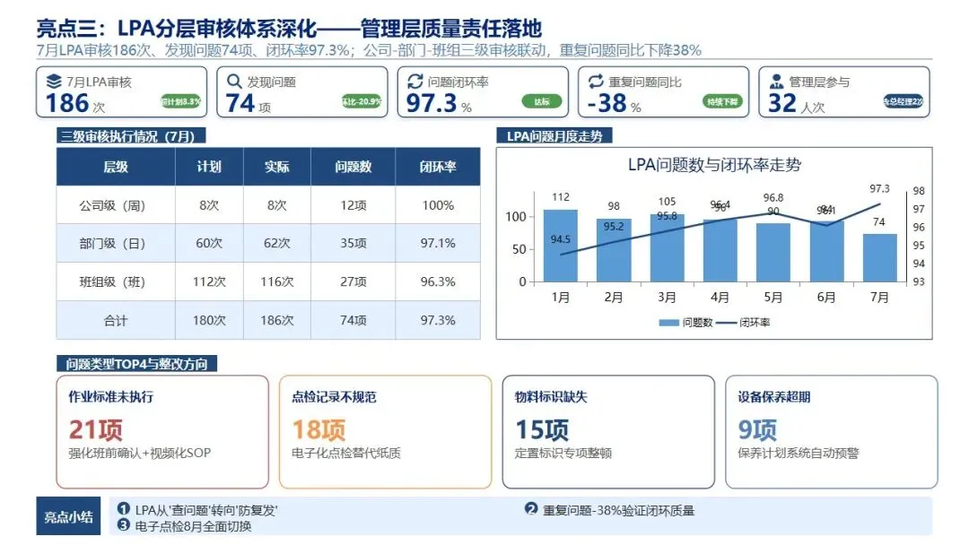Image resolution: width=969 pixels, height=545 pixels.
Task: Click the 7月 bar in the chart
Action: point(879,258)
